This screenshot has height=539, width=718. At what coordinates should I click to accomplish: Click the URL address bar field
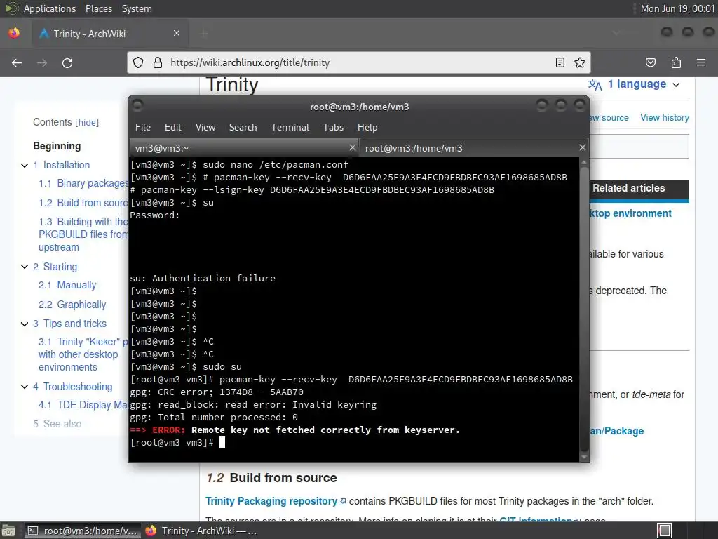click(x=358, y=62)
